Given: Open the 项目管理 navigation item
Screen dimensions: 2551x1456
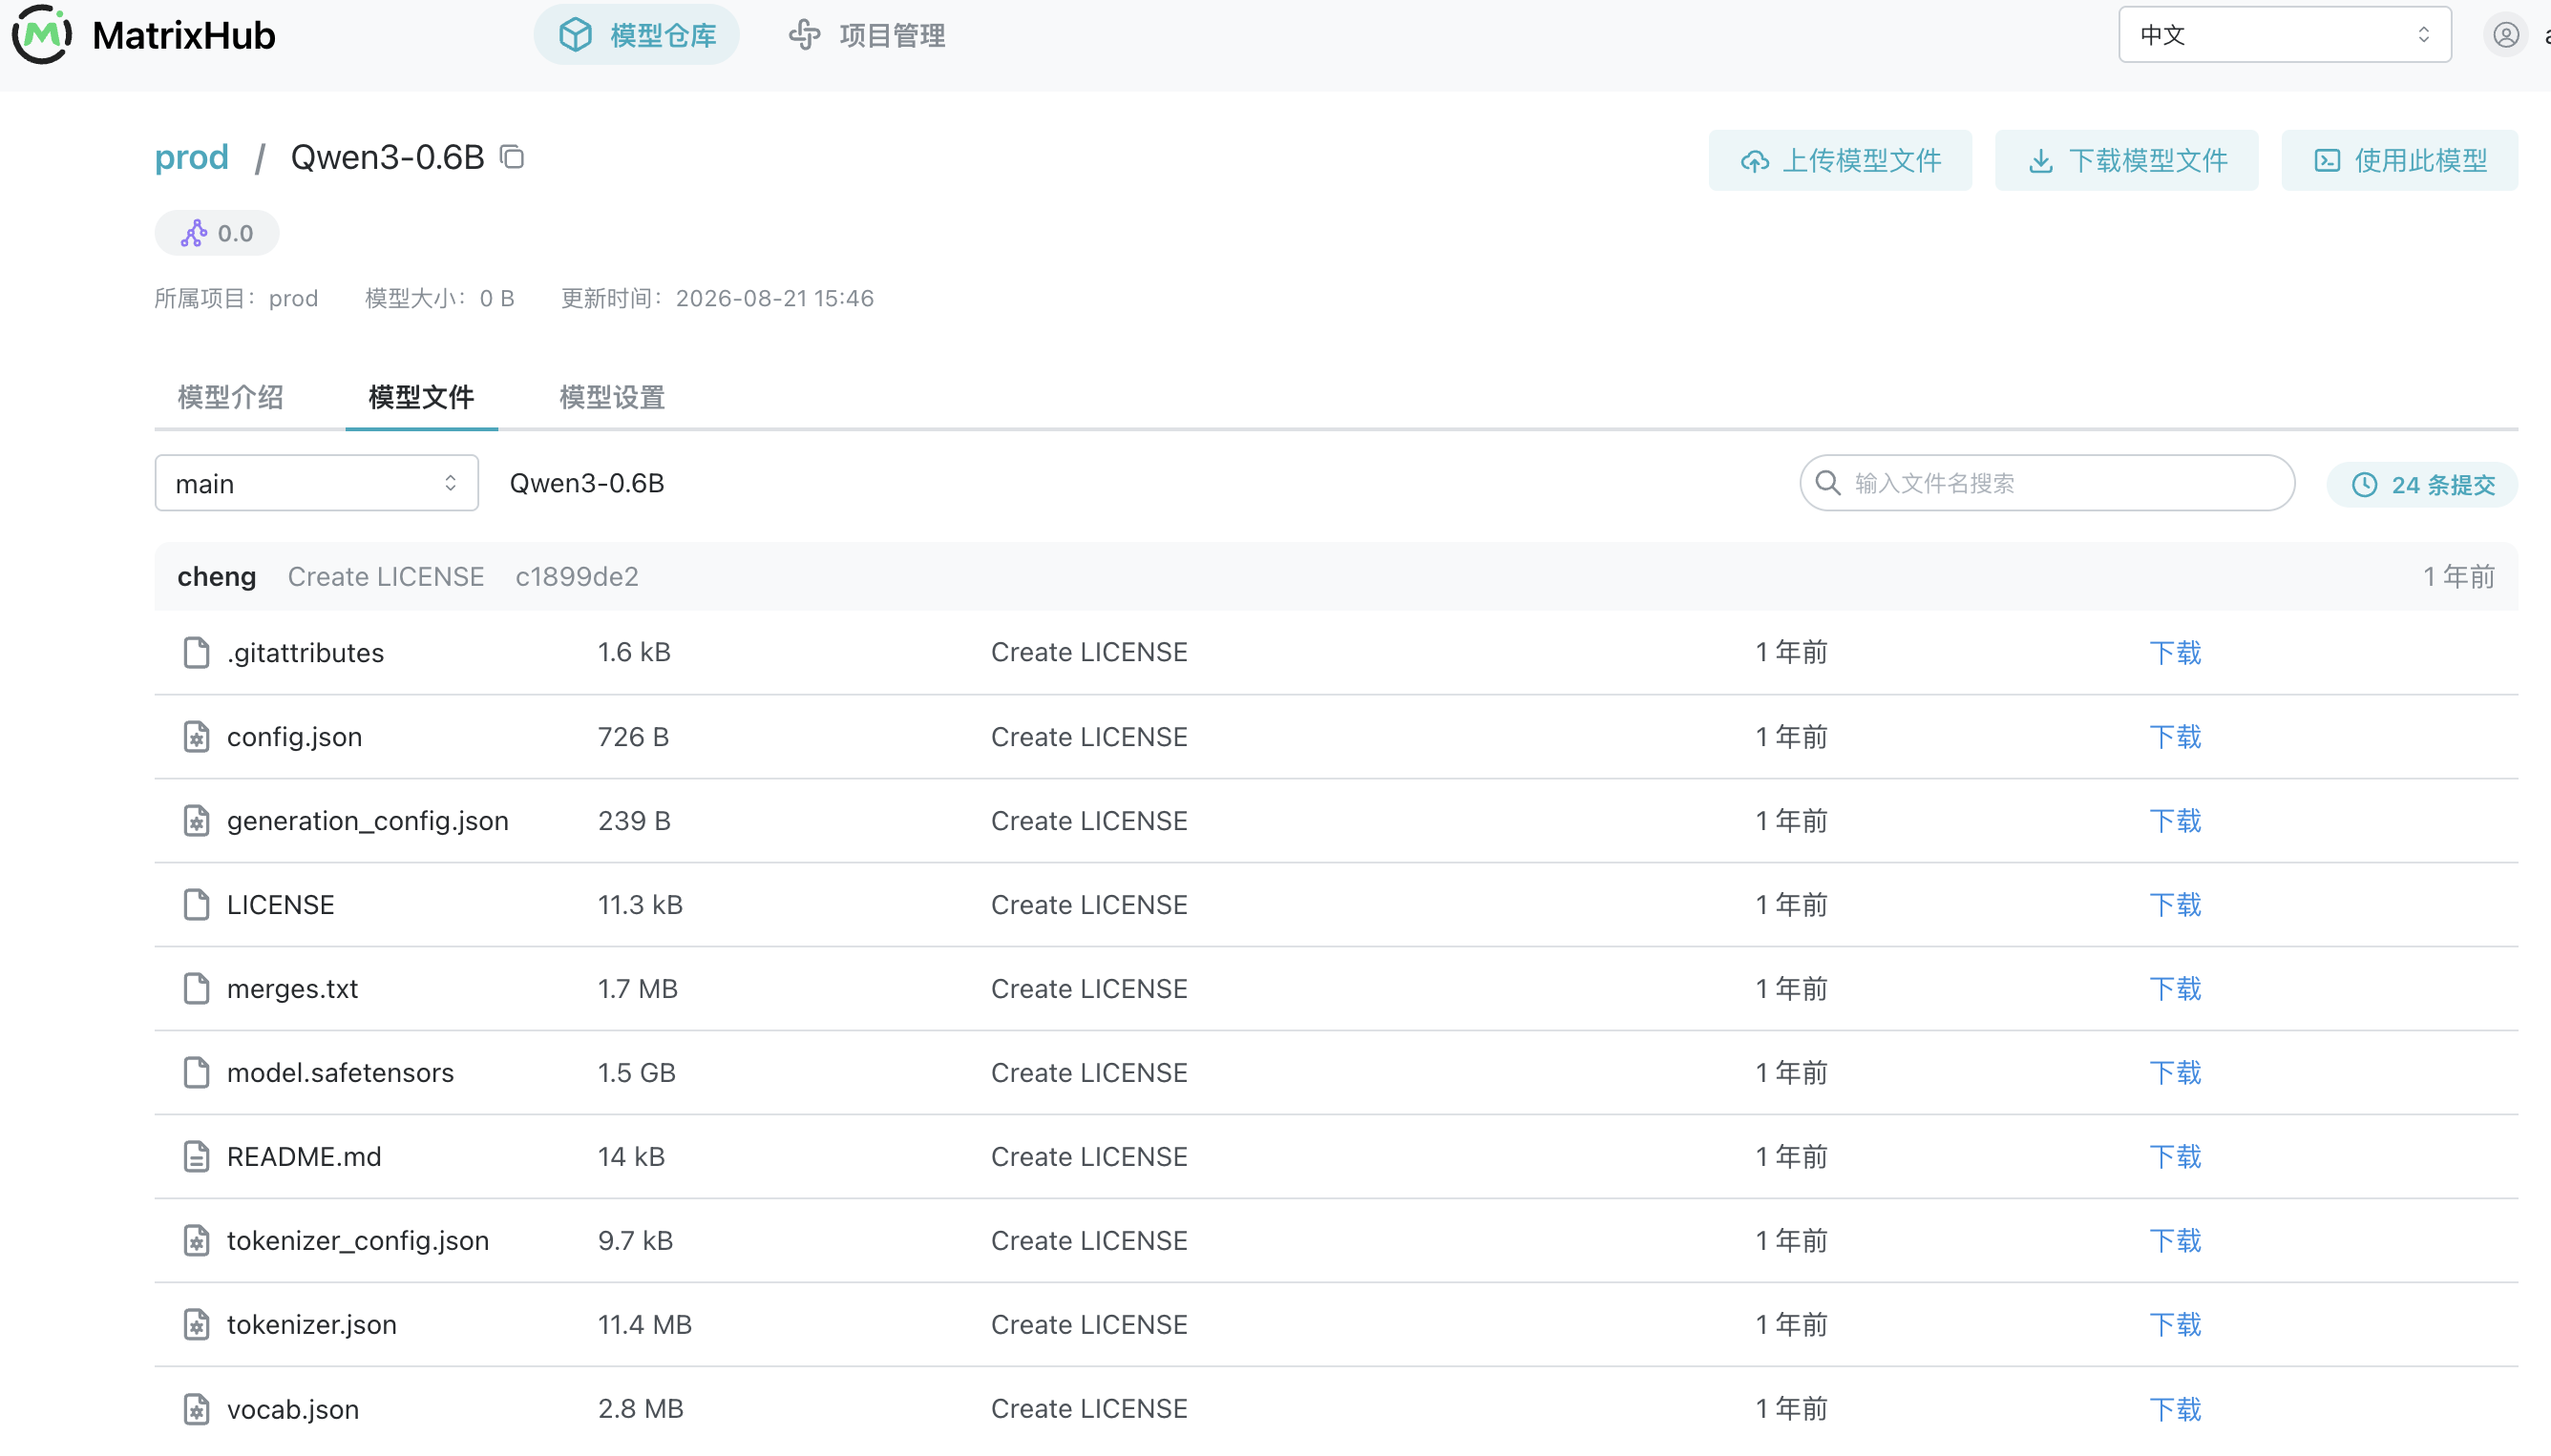Looking at the screenshot, I should coord(867,35).
